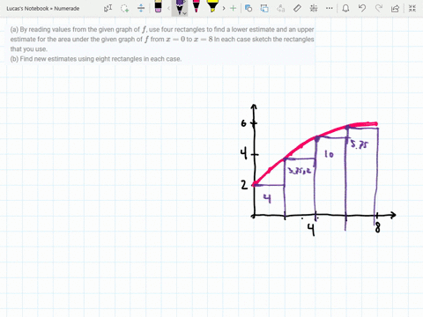Activate the Lasso Select tool
423x317 pixels.
[x=124, y=8]
